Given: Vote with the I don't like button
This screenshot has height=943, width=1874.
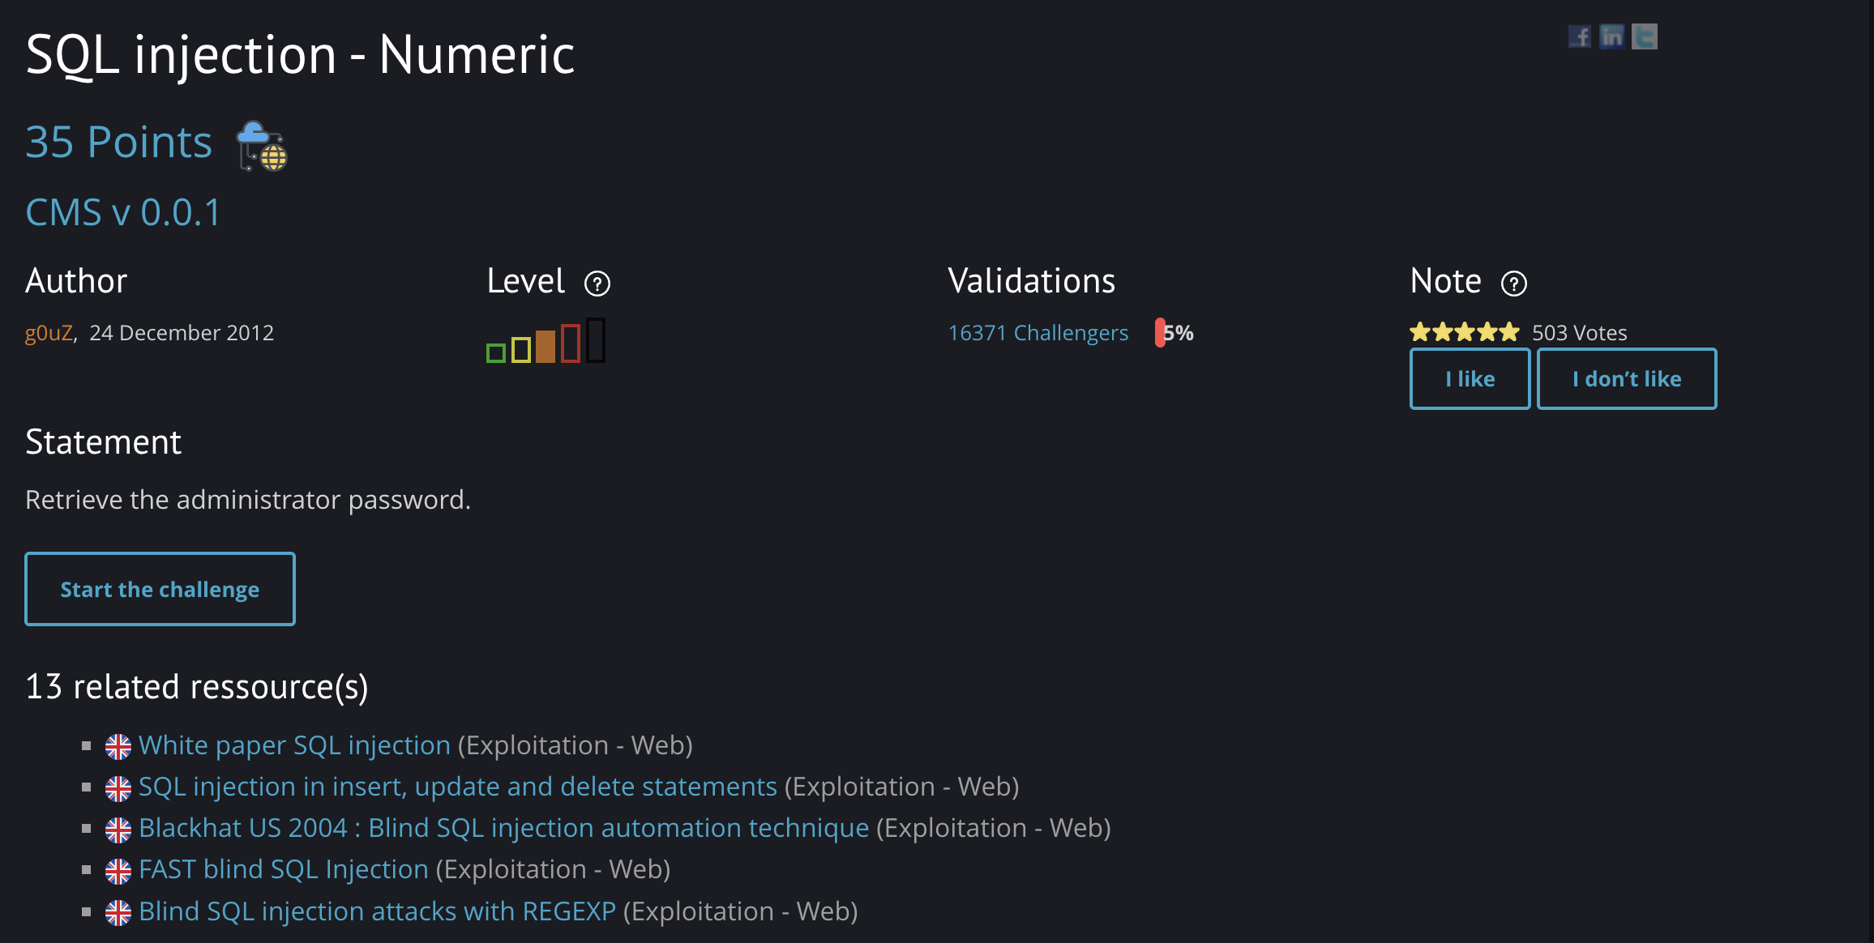Looking at the screenshot, I should pyautogui.click(x=1627, y=378).
